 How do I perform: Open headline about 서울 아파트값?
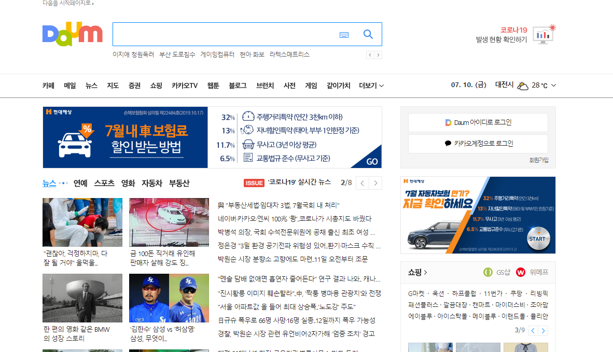pos(287,307)
